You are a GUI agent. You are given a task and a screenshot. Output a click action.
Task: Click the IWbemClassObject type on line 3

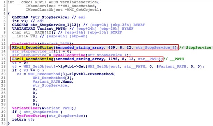point(44,10)
